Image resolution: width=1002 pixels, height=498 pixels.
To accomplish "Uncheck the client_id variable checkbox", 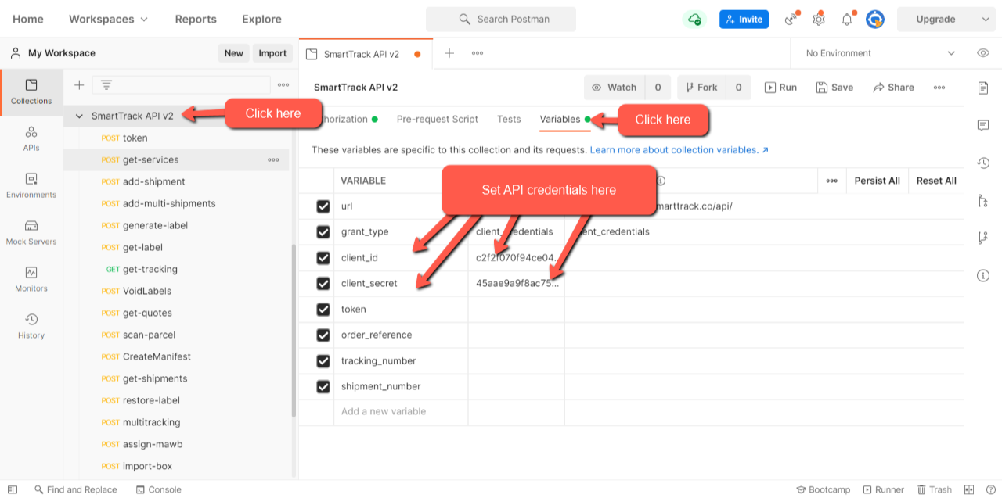I will 323,258.
